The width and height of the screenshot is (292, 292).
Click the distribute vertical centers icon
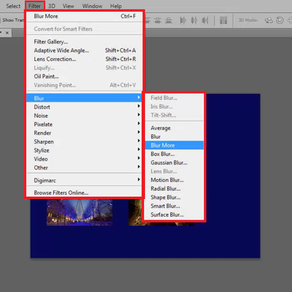(x=158, y=20)
